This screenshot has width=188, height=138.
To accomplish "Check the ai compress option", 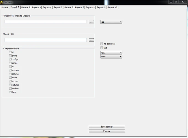I will (x=10, y=52).
